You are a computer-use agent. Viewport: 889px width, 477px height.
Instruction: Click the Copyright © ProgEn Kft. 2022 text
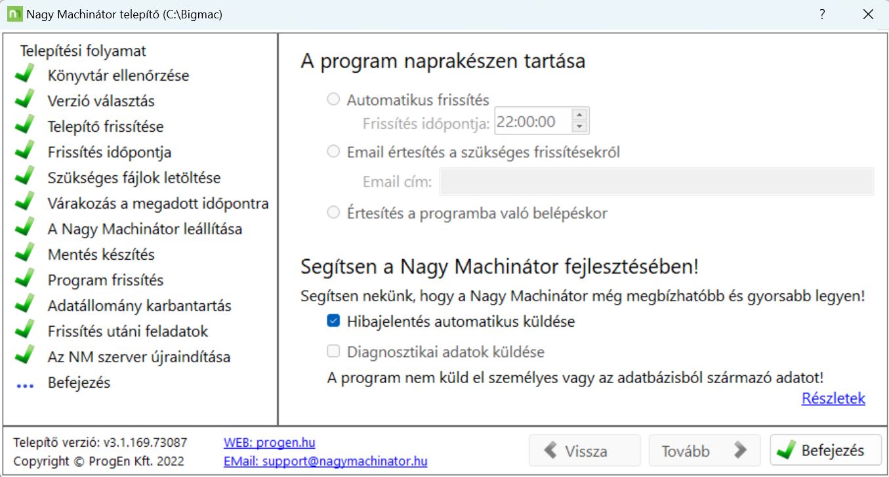point(98,461)
